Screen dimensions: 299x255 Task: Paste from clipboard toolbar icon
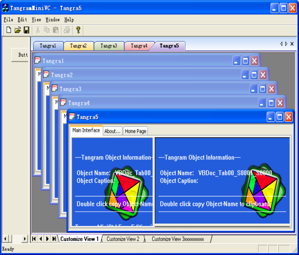(56, 30)
